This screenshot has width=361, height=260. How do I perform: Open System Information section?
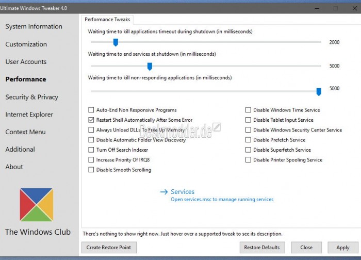click(34, 26)
